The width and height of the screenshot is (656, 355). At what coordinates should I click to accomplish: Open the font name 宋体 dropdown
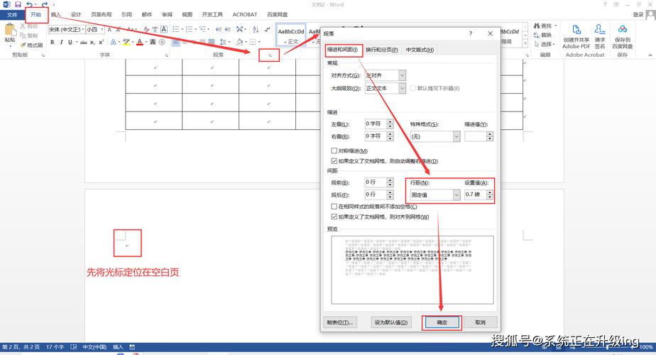click(x=83, y=29)
